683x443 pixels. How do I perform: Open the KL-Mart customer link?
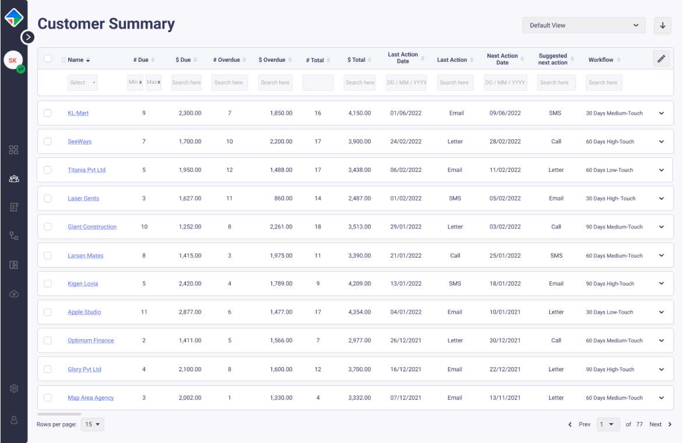[78, 113]
